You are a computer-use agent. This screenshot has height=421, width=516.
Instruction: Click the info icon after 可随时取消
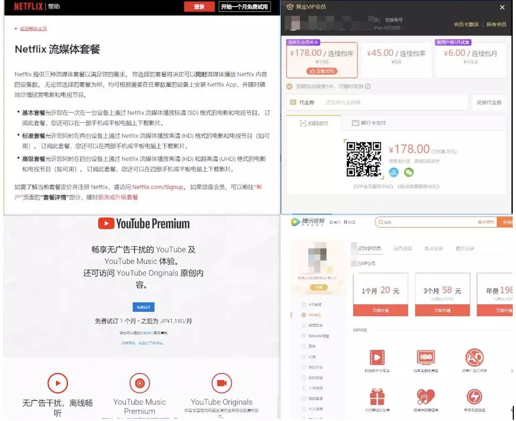click(x=367, y=87)
